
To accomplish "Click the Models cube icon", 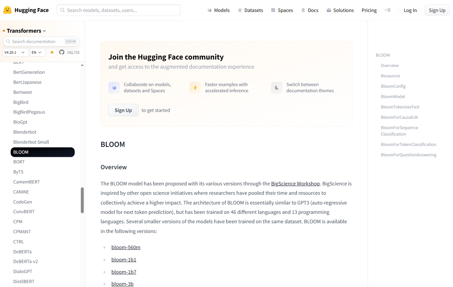I will point(210,10).
